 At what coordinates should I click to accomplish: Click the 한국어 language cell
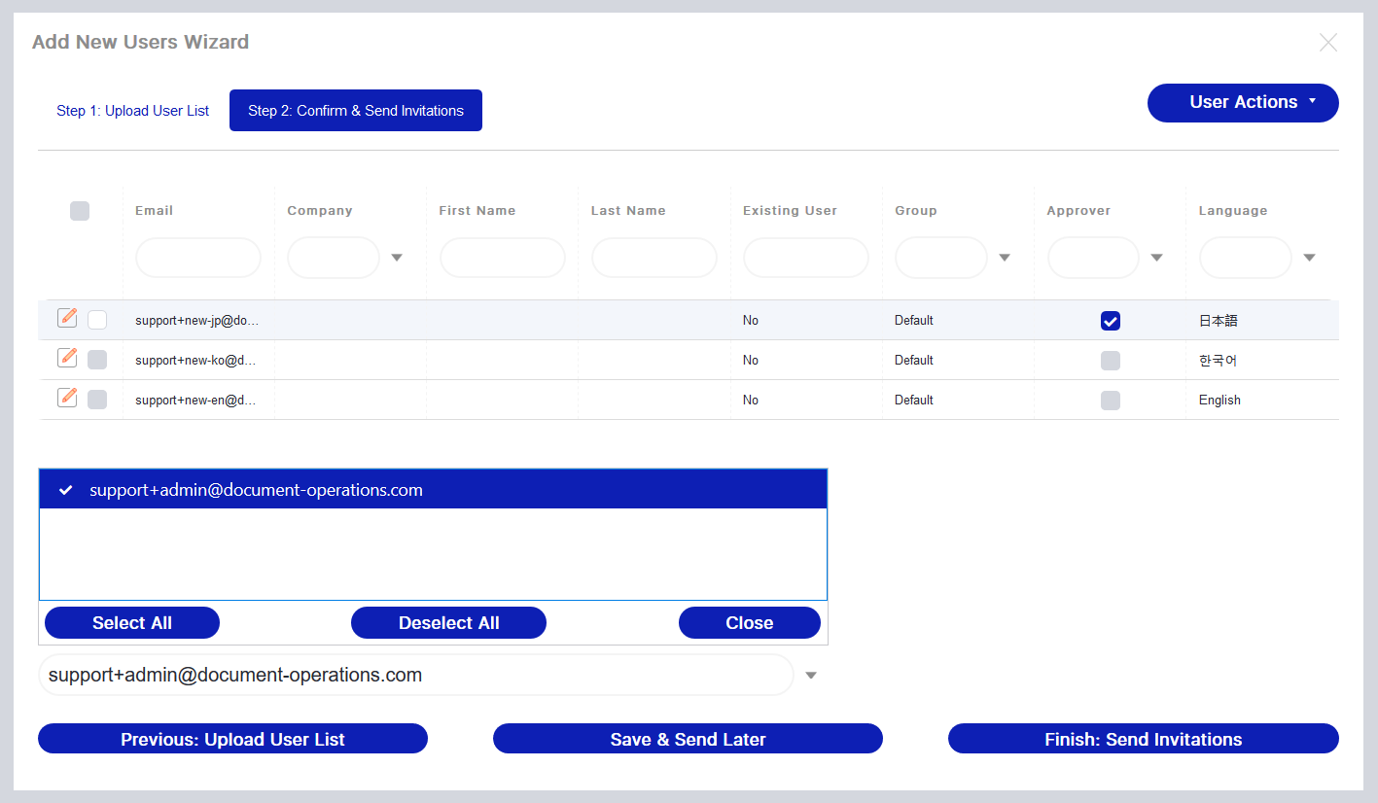click(x=1219, y=361)
